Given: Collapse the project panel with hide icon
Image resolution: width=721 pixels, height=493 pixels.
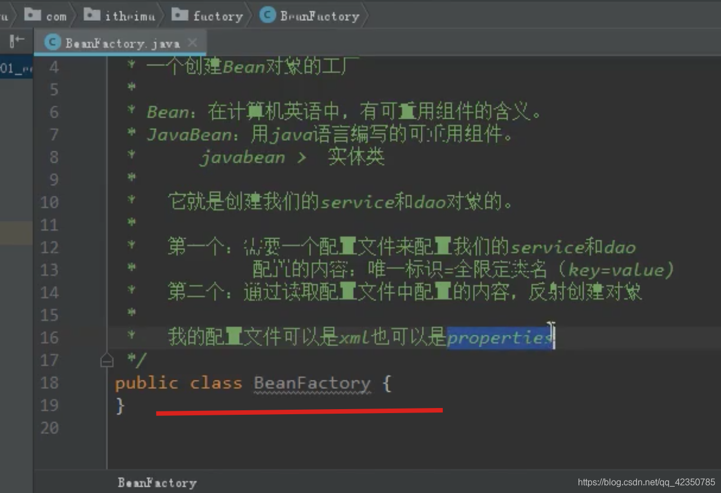Looking at the screenshot, I should (x=17, y=41).
